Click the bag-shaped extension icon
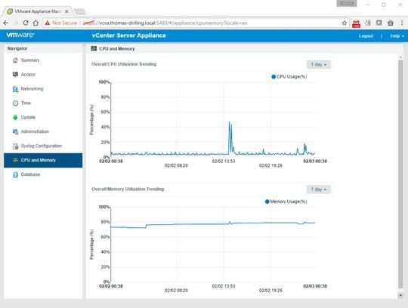This screenshot has width=408, height=308. [391, 23]
